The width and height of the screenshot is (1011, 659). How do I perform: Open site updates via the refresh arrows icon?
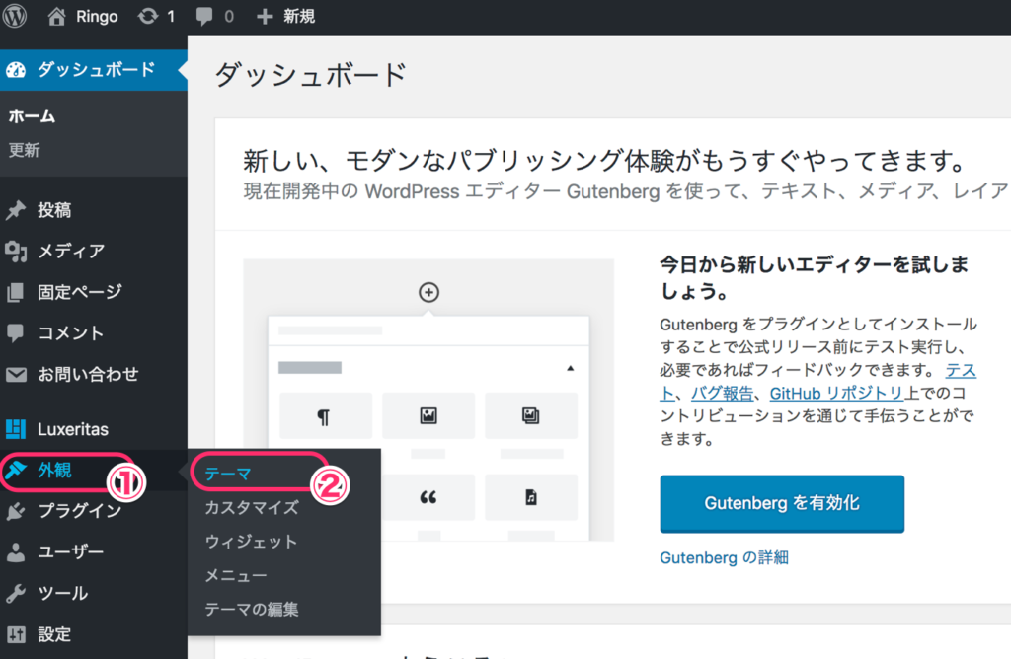coord(146,16)
